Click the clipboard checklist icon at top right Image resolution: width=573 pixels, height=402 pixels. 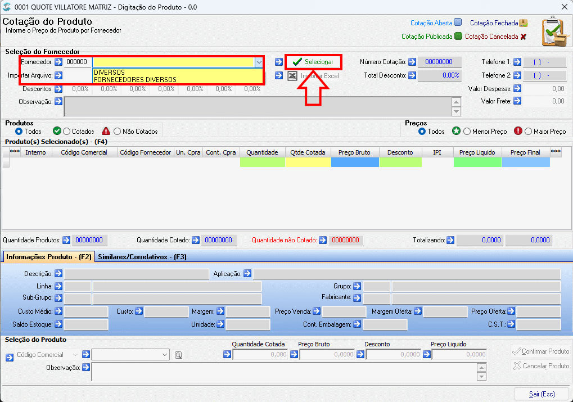pos(555,31)
